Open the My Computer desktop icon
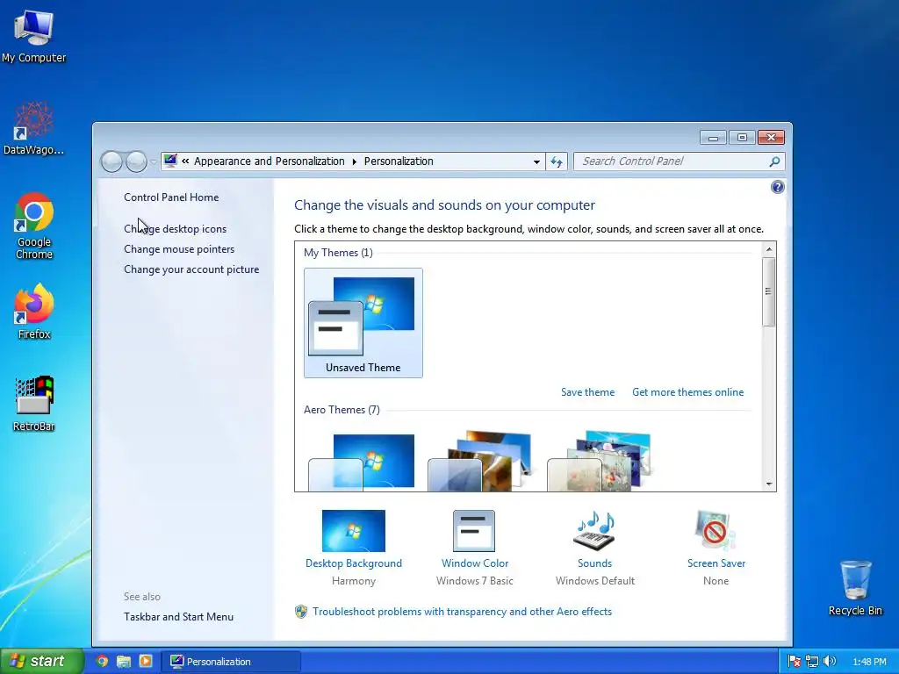 tap(34, 36)
